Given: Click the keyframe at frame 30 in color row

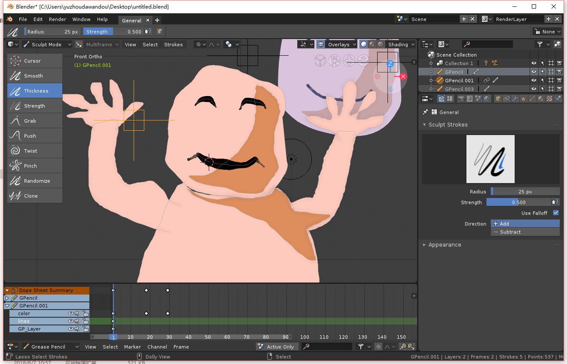Looking at the screenshot, I should [168, 313].
